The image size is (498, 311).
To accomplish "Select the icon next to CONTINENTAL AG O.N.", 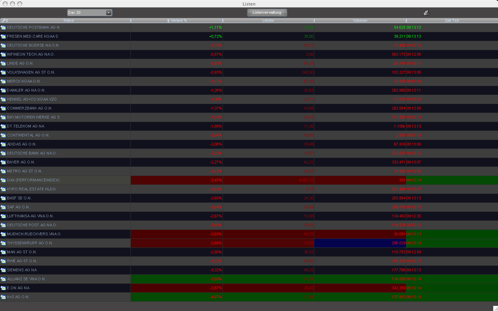I will click(3, 135).
